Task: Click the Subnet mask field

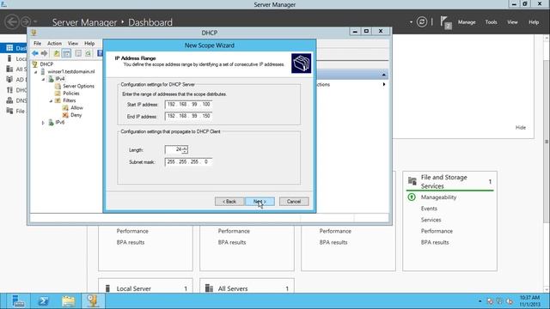Action: pos(188,162)
